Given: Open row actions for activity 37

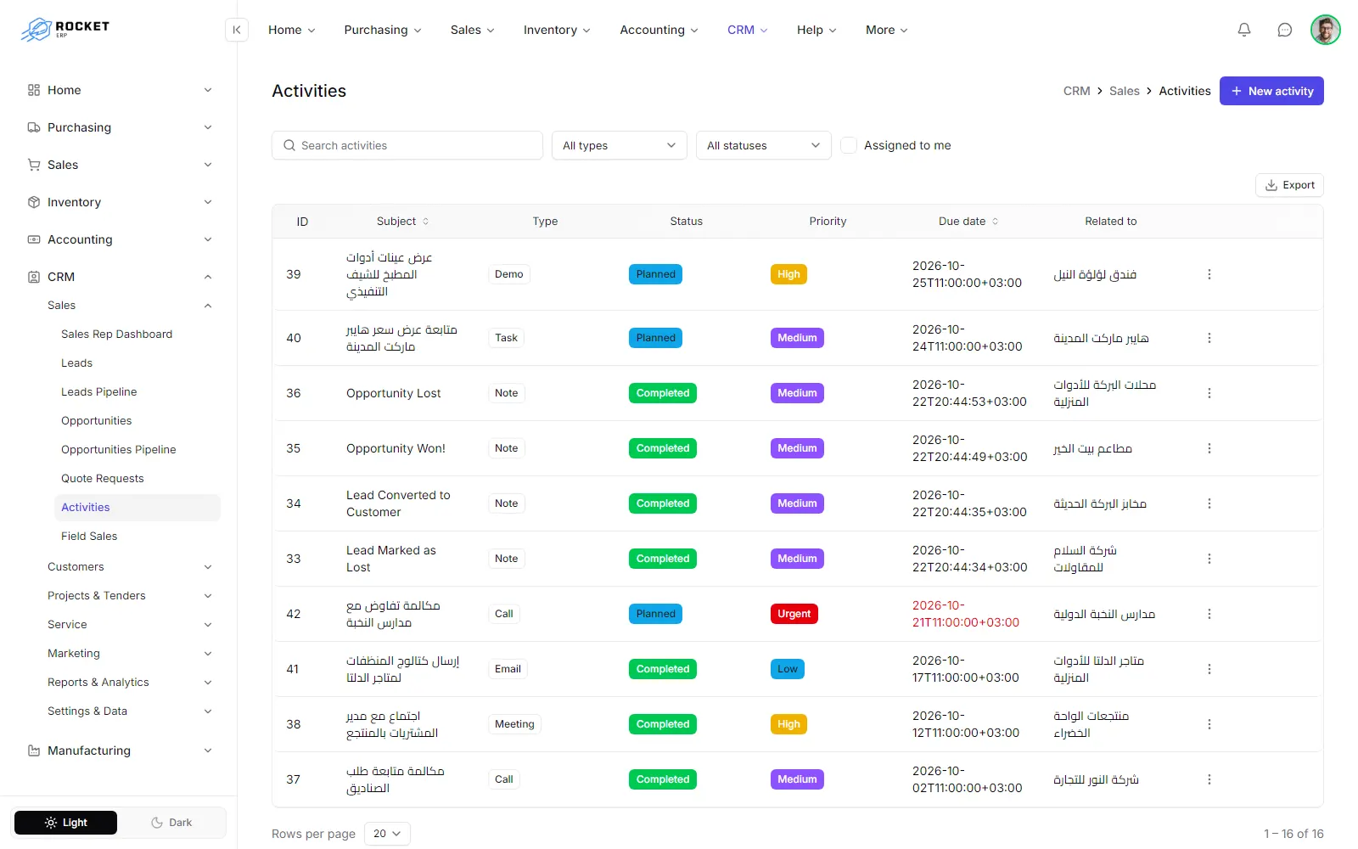Looking at the screenshot, I should point(1209,779).
